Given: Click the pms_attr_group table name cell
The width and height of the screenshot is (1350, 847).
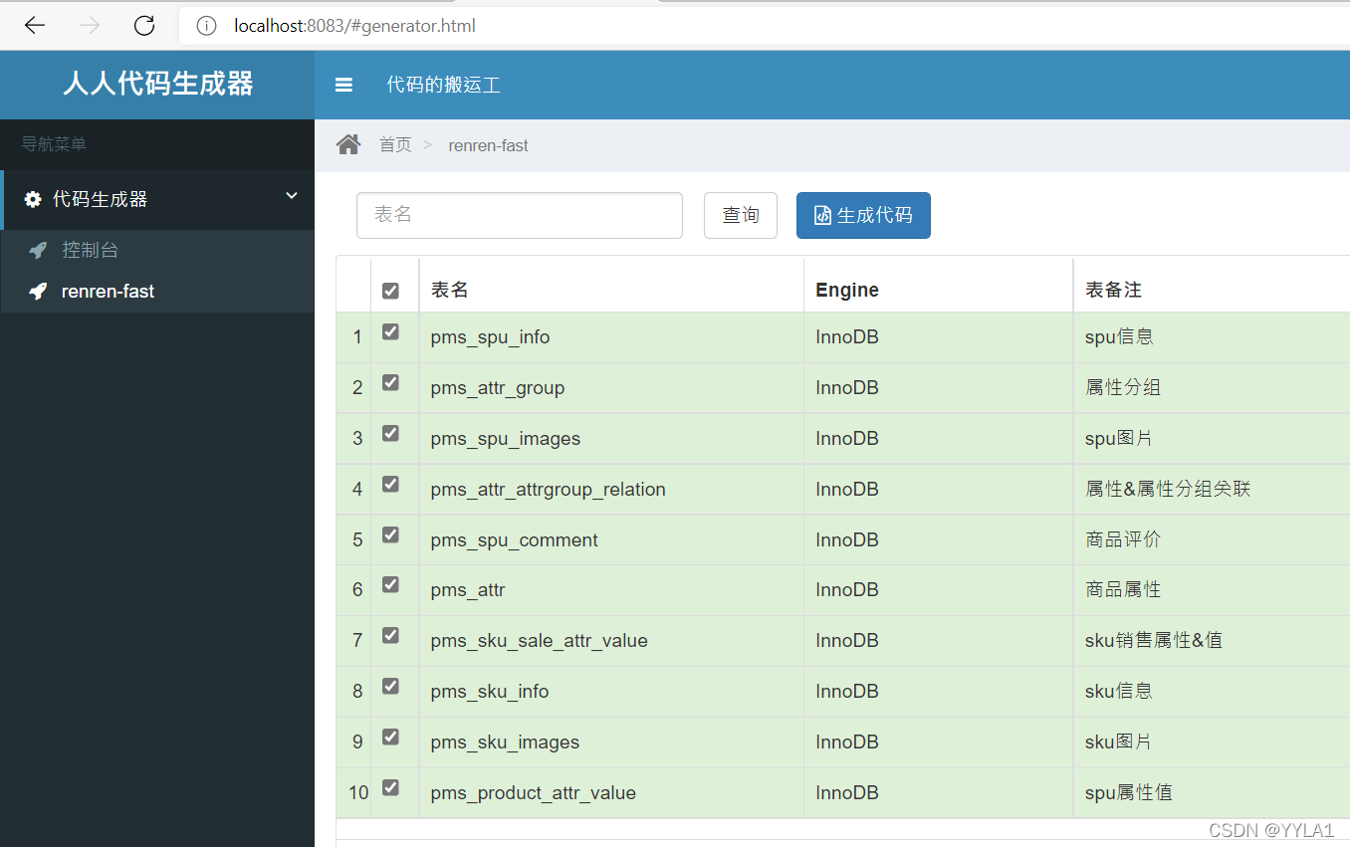Looking at the screenshot, I should (611, 388).
